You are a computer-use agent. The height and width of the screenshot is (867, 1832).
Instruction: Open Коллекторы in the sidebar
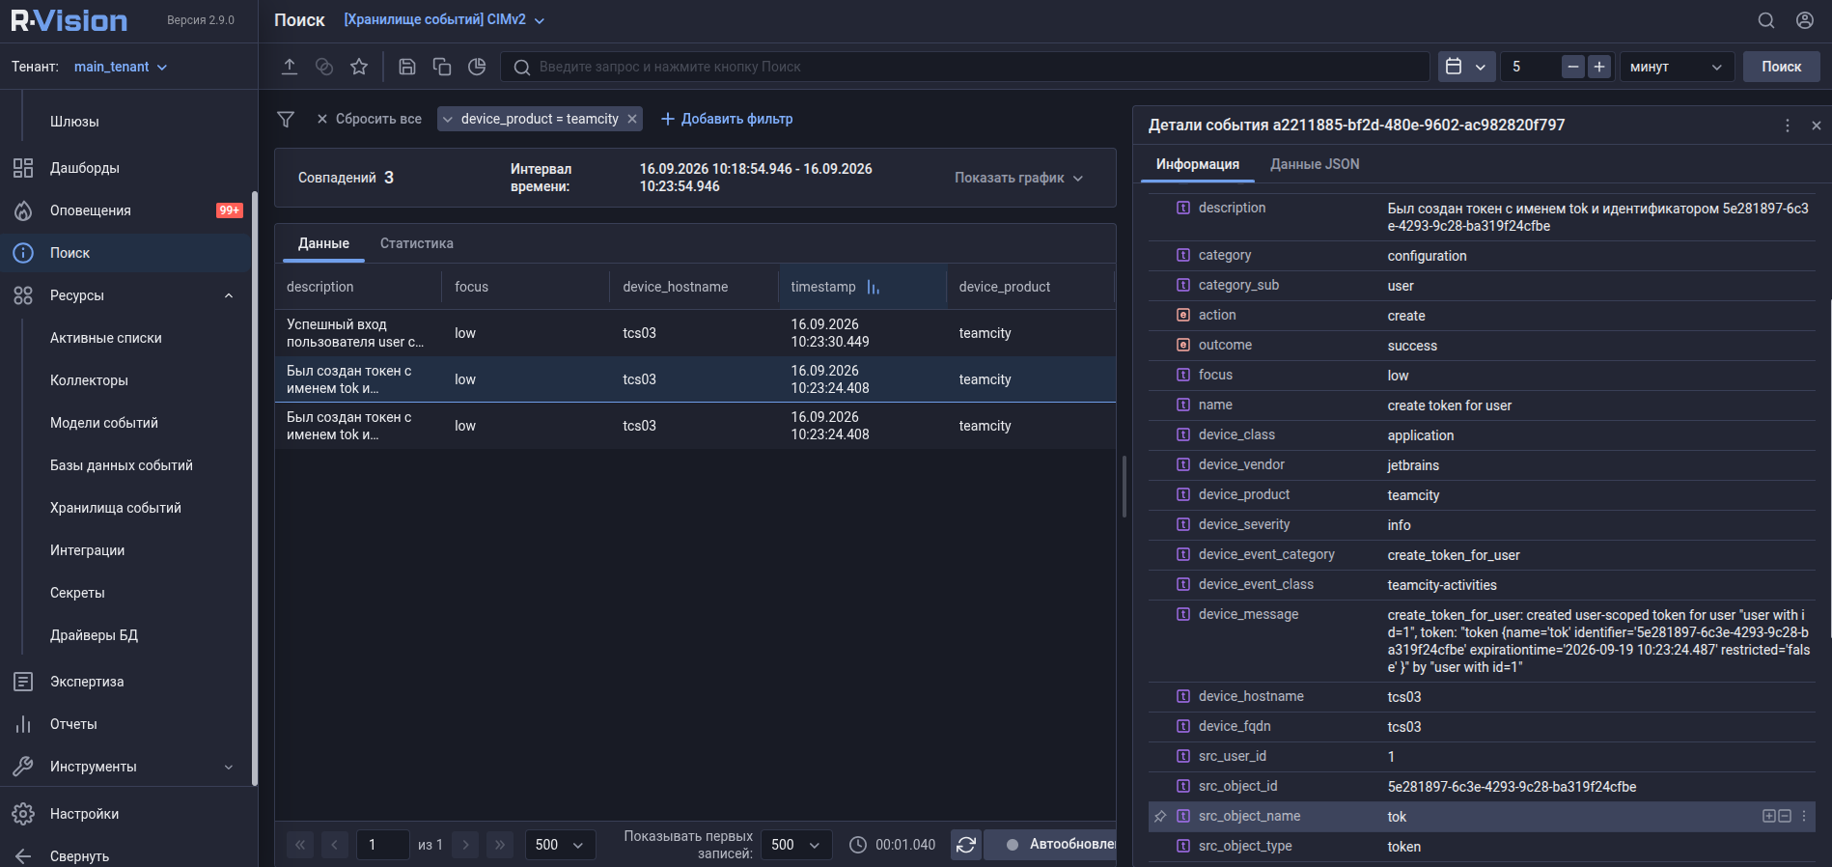(x=89, y=380)
